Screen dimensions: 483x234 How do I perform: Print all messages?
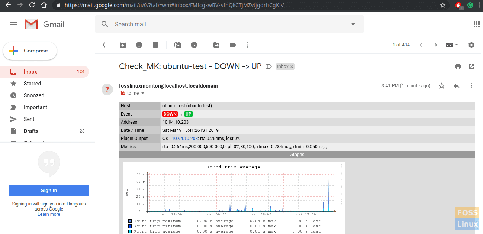pyautogui.click(x=458, y=66)
